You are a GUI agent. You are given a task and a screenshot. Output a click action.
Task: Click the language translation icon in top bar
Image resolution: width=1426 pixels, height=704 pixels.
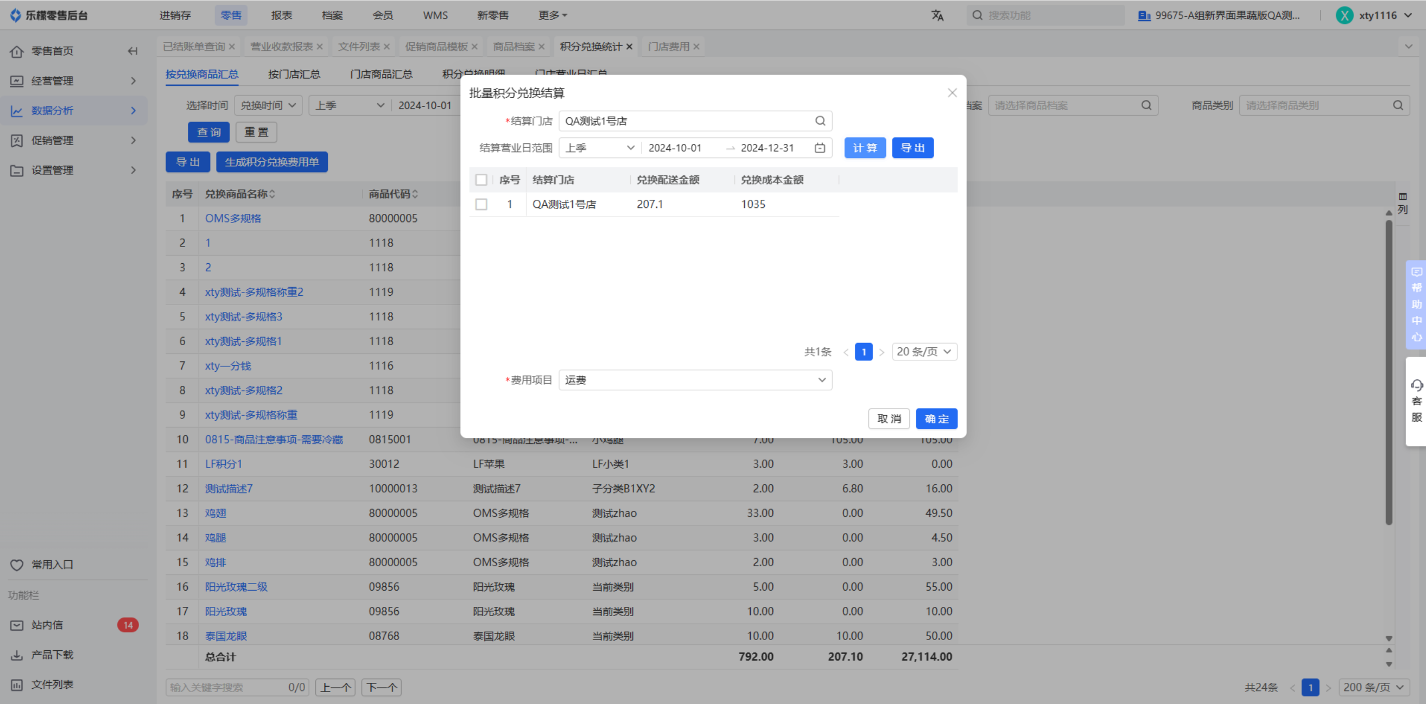[936, 16]
